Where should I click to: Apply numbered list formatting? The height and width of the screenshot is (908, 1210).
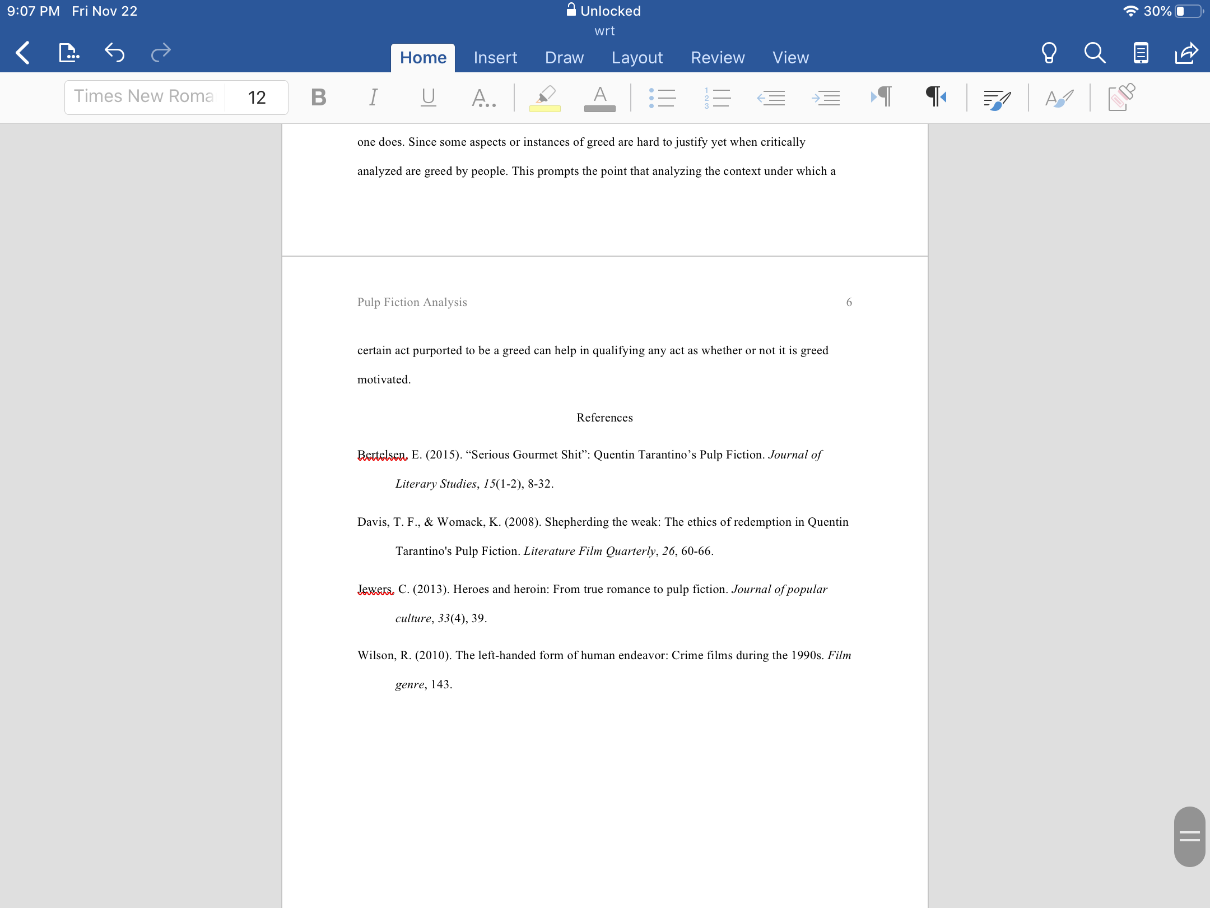coord(717,98)
